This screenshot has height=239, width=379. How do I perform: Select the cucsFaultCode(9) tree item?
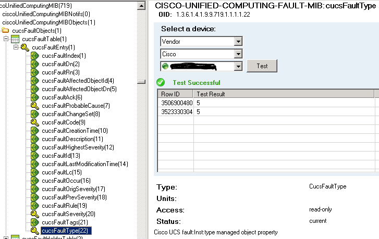coord(64,122)
